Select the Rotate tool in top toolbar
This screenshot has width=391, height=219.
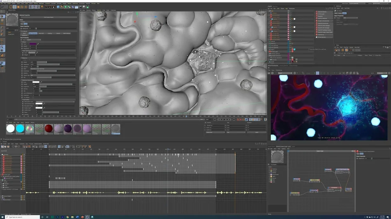pyautogui.click(x=22, y=7)
